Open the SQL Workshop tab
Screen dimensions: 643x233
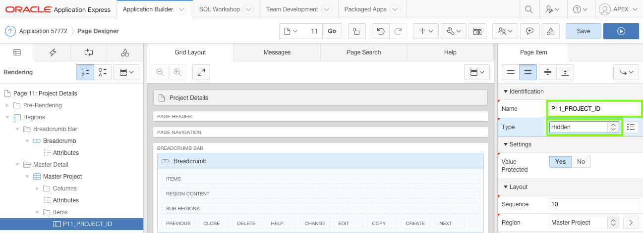coord(220,9)
